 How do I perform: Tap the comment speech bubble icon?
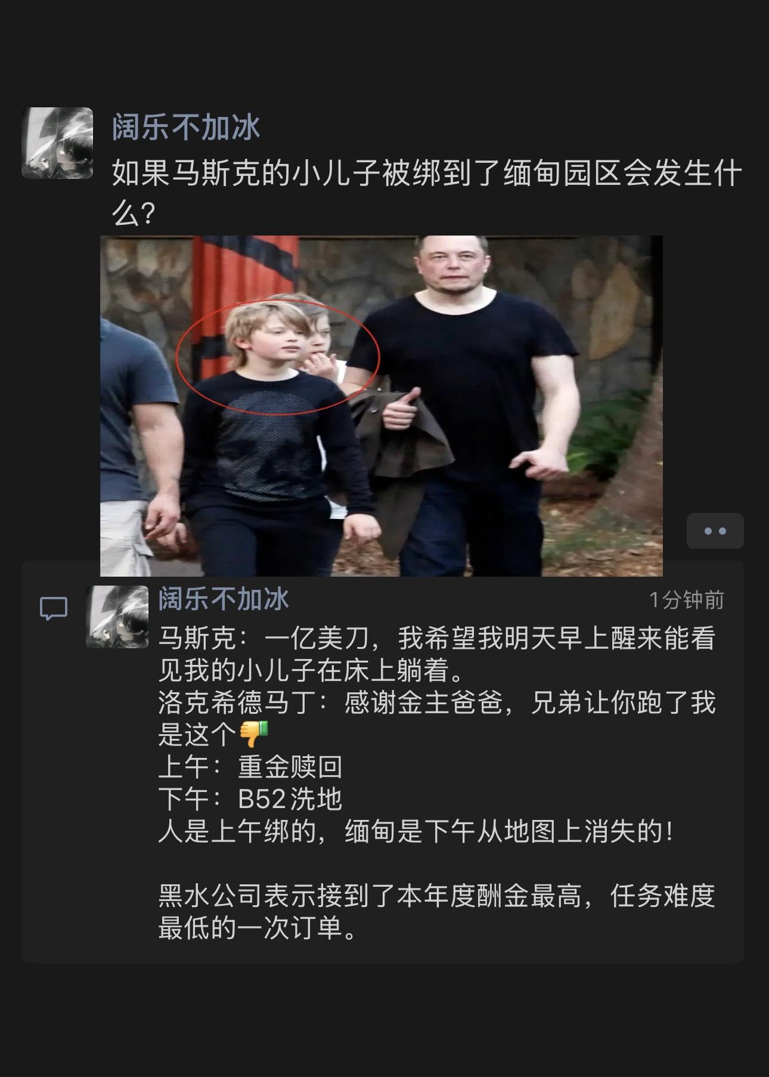pos(54,609)
